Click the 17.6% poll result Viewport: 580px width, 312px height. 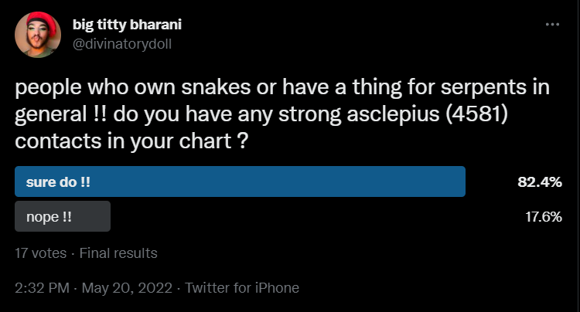pos(543,217)
